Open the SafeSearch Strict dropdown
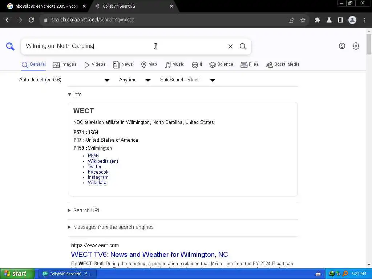Screen dimensions: 372x279 click(x=187, y=80)
